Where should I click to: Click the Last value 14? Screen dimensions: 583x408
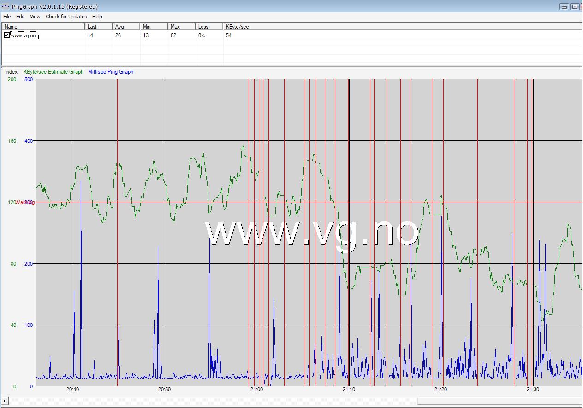tap(90, 35)
